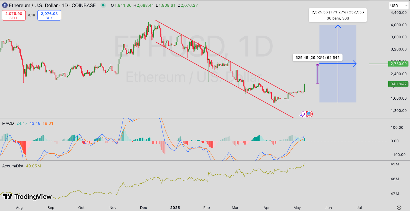410x211 pixels.
Task: Click the 3,200.00 price axis label
Action: click(398, 49)
